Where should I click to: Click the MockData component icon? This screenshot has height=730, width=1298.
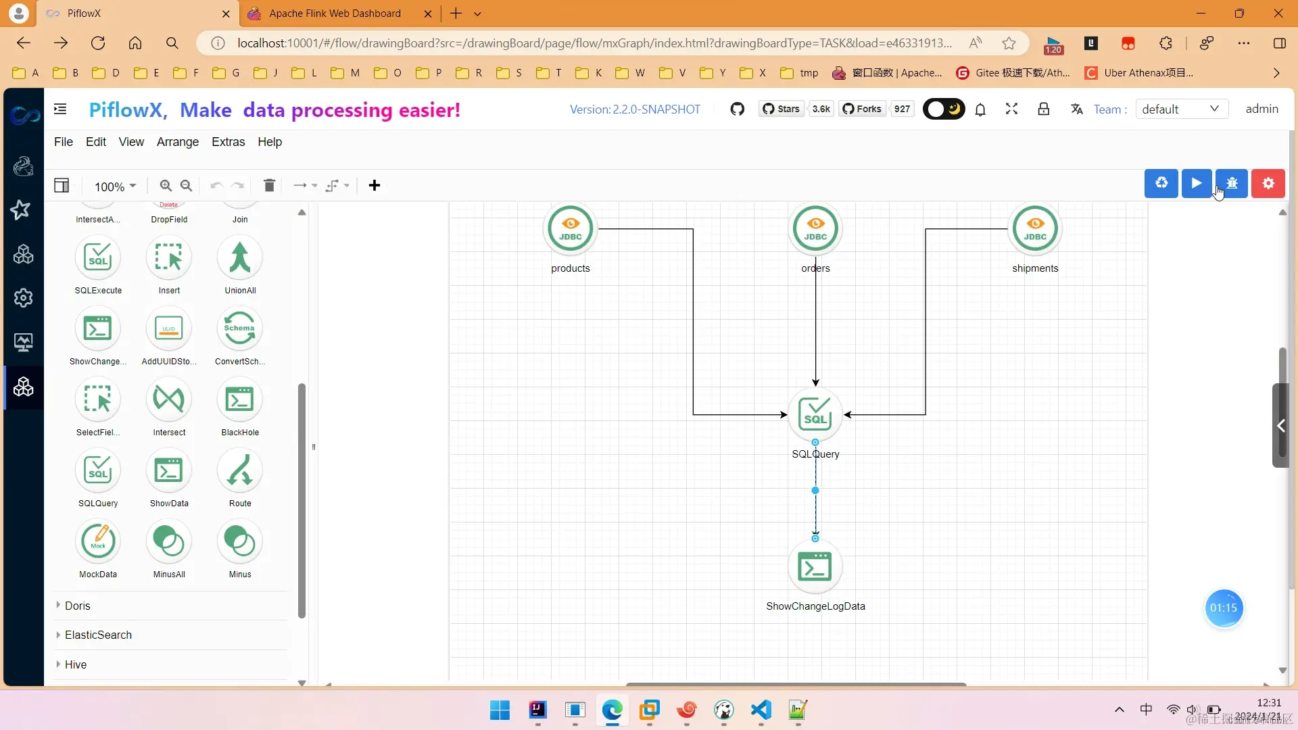click(x=98, y=542)
